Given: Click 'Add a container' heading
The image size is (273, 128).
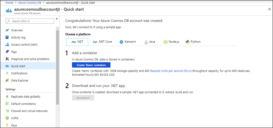Looking at the screenshot, I should pos(85,53).
